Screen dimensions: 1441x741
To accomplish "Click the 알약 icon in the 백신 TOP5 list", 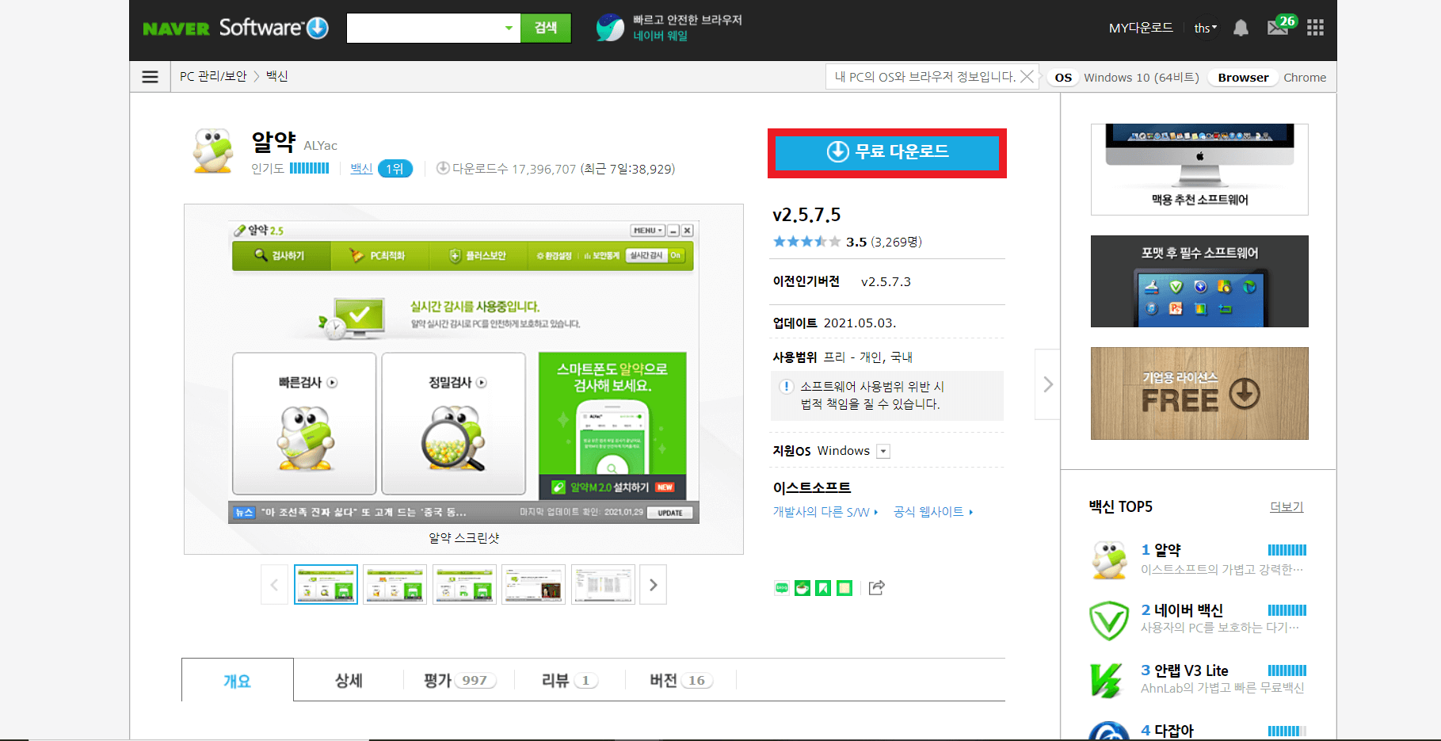I will (x=1109, y=560).
